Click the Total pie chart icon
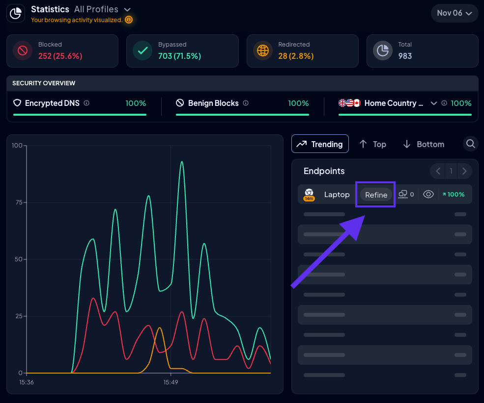Image resolution: width=484 pixels, height=403 pixels. pyautogui.click(x=383, y=50)
